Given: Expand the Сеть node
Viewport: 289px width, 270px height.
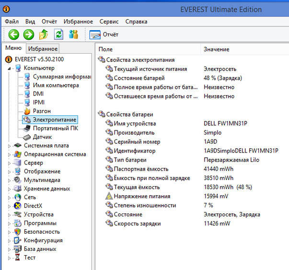Looking at the screenshot, I should pos(9,198).
